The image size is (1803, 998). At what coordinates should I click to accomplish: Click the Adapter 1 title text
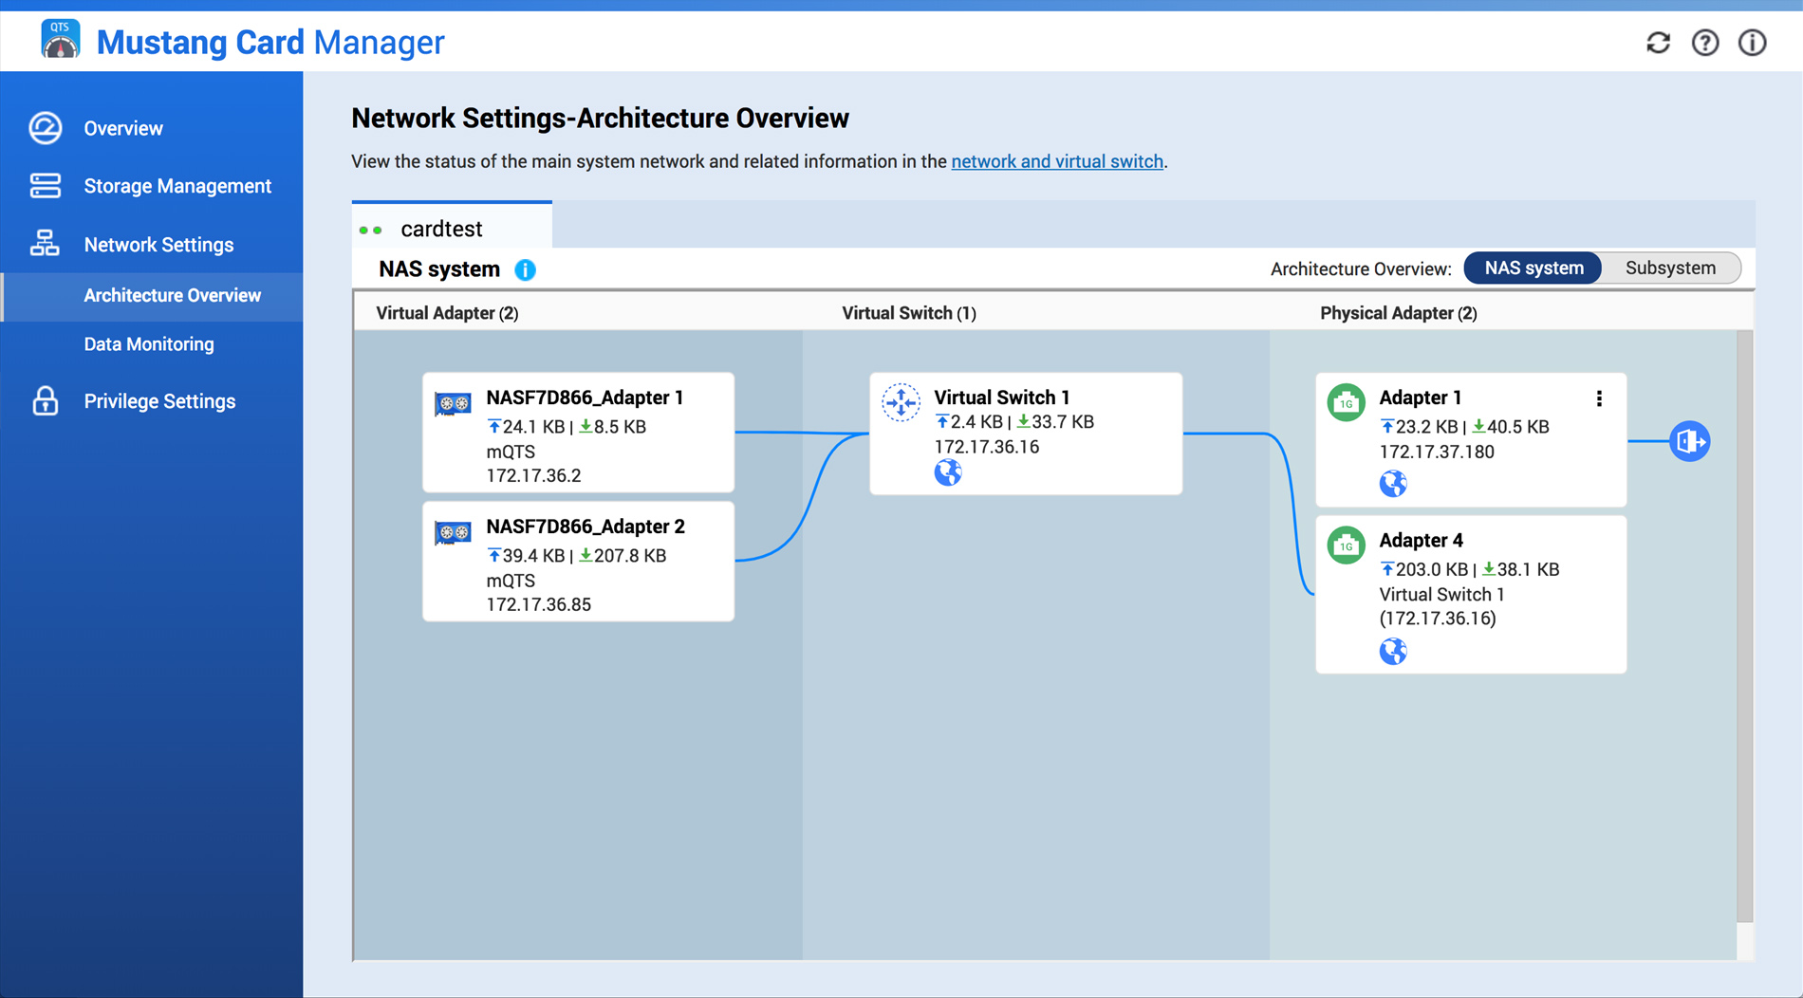[x=1420, y=397]
